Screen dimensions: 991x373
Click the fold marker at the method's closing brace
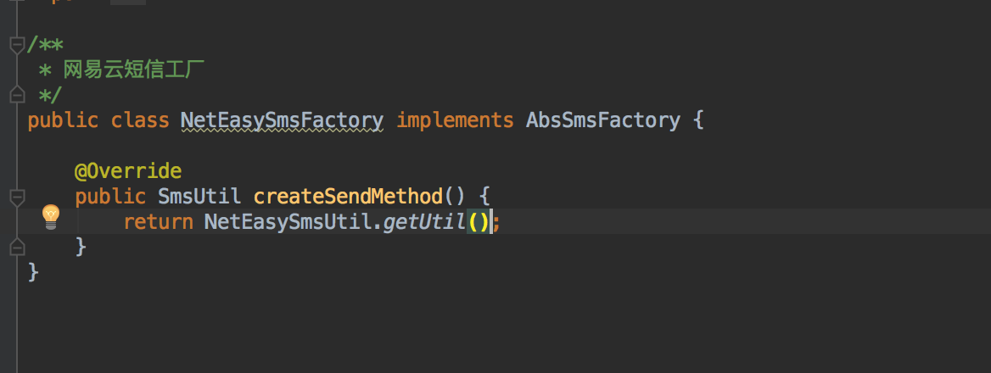point(16,247)
